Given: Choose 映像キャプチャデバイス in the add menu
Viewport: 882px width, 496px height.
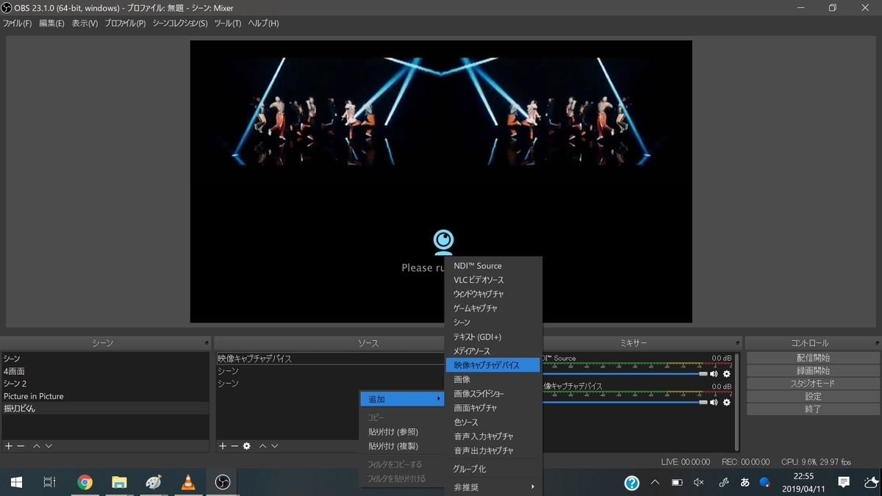Looking at the screenshot, I should click(492, 365).
